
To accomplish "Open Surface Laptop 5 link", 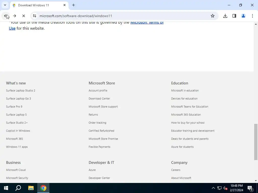I will point(16,115).
